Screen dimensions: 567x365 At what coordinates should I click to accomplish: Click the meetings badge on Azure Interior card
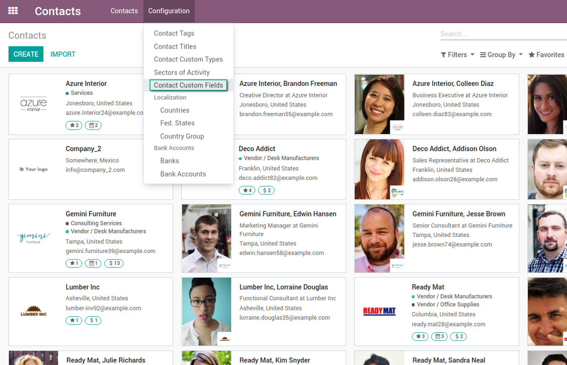93,126
